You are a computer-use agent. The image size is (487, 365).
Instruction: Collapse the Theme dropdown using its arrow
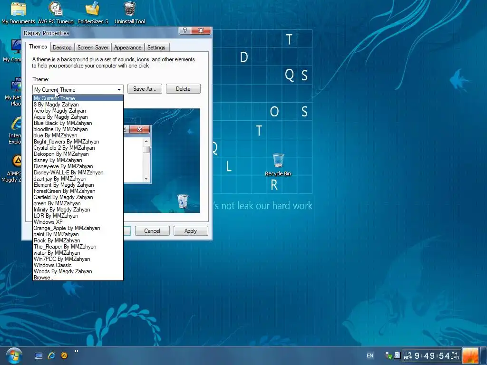[119, 90]
